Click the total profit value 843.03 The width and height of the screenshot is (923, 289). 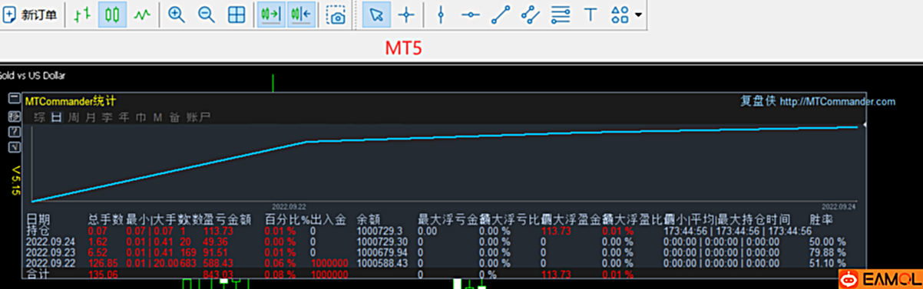(217, 274)
